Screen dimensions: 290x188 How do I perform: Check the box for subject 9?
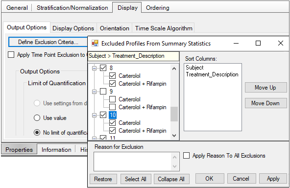103,92
